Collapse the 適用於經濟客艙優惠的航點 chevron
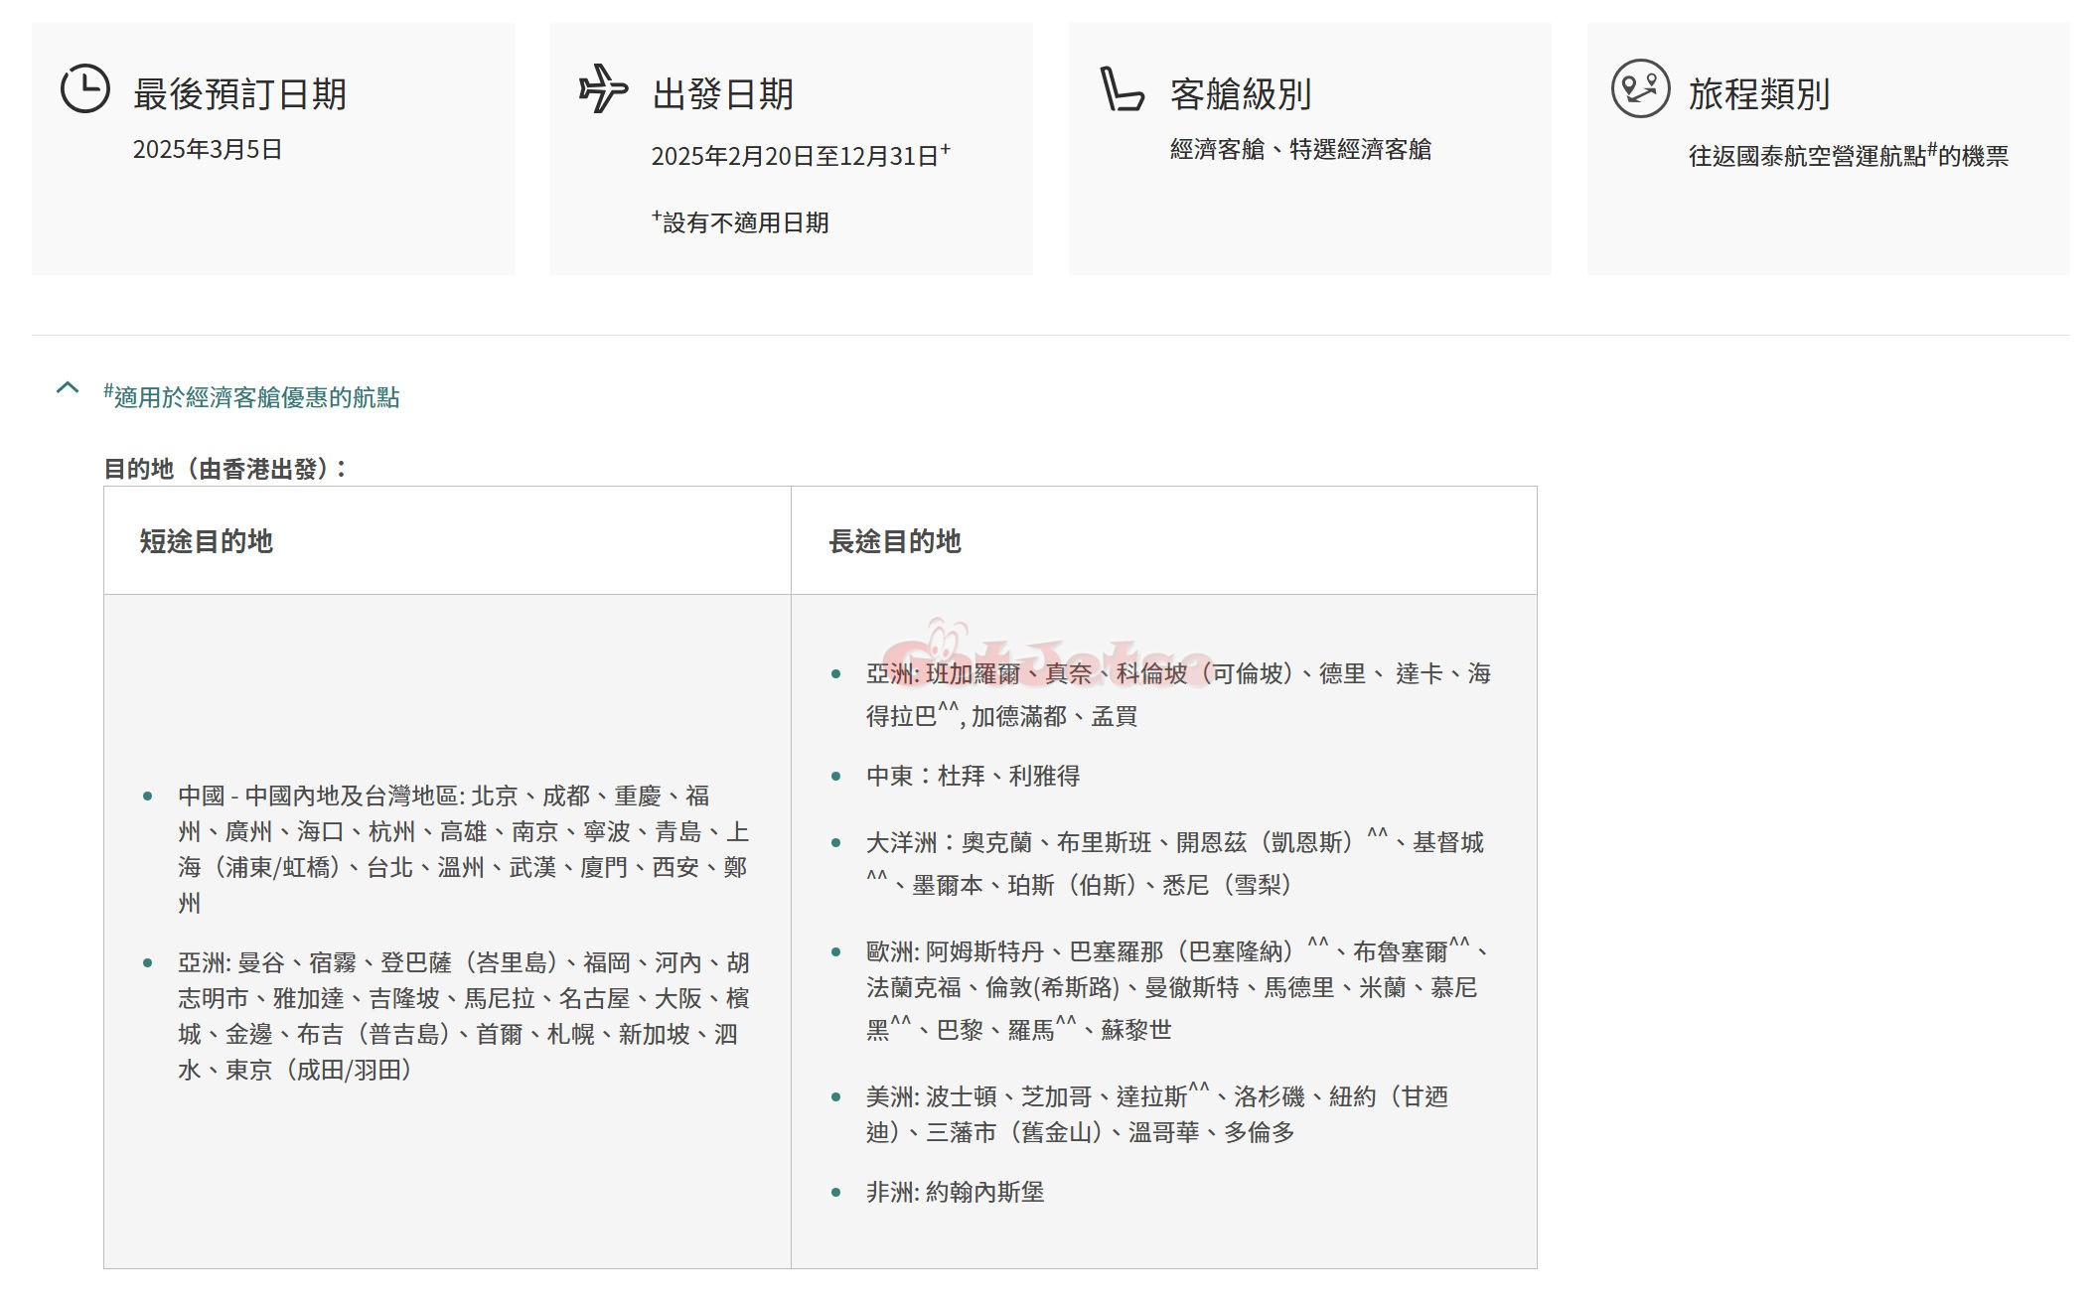Image resolution: width=2098 pixels, height=1304 pixels. [68, 388]
